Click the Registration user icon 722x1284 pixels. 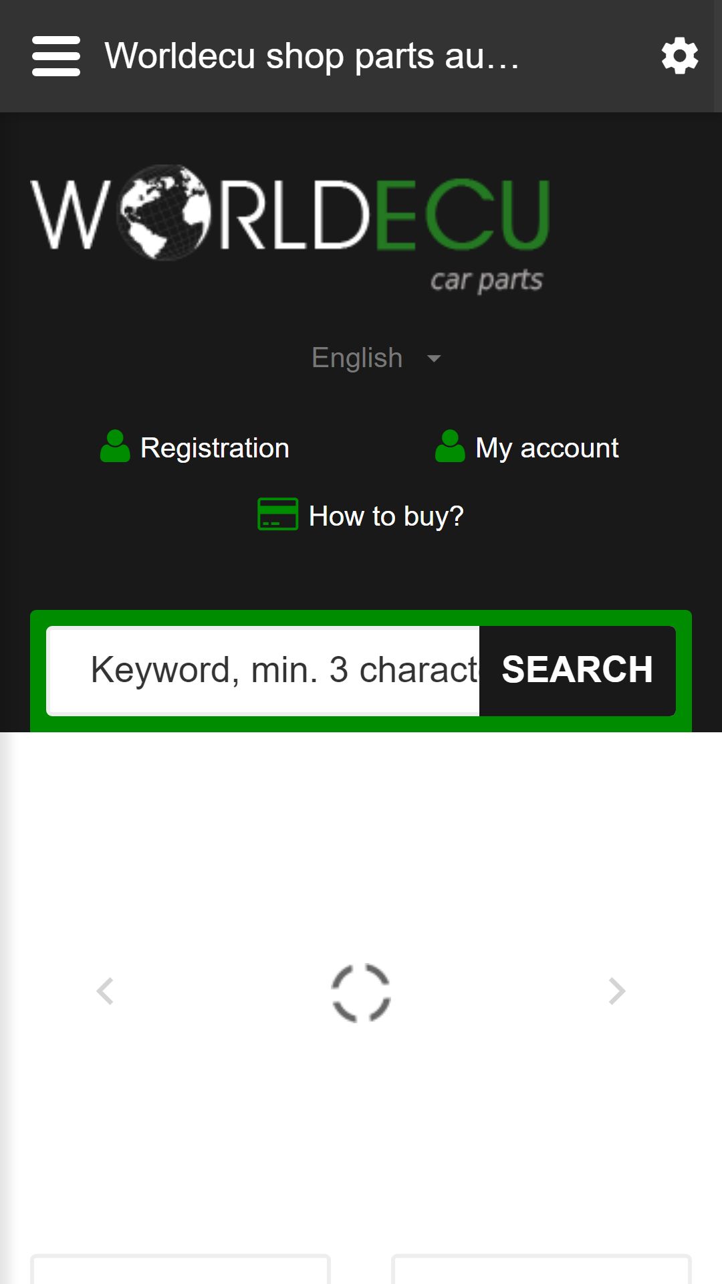[x=115, y=446]
